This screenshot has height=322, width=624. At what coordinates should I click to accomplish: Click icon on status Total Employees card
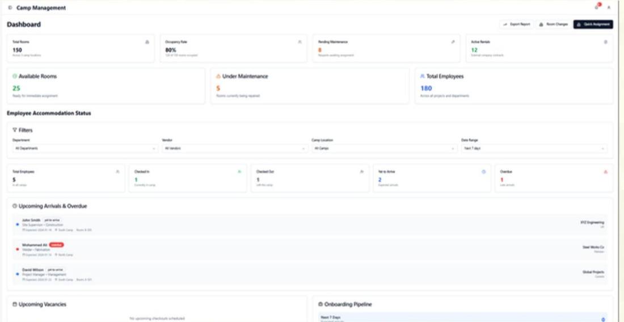[x=117, y=172]
